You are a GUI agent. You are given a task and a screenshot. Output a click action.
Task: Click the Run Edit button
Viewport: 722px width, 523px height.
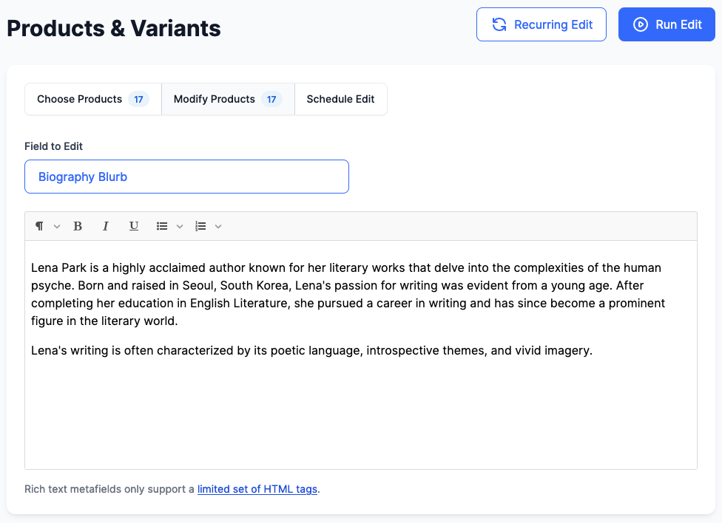coord(667,24)
